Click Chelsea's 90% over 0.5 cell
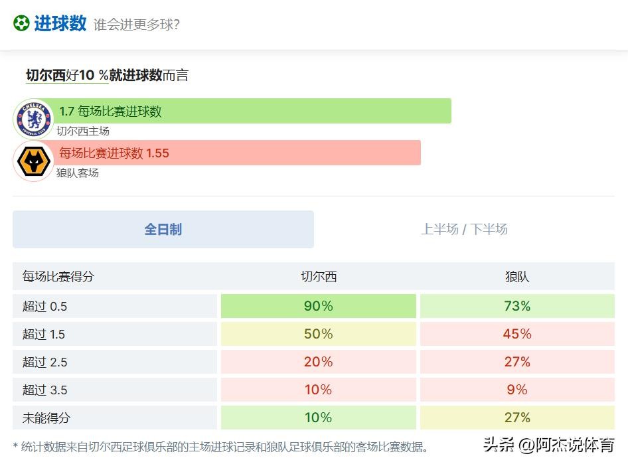This screenshot has height=466, width=628. tap(319, 306)
